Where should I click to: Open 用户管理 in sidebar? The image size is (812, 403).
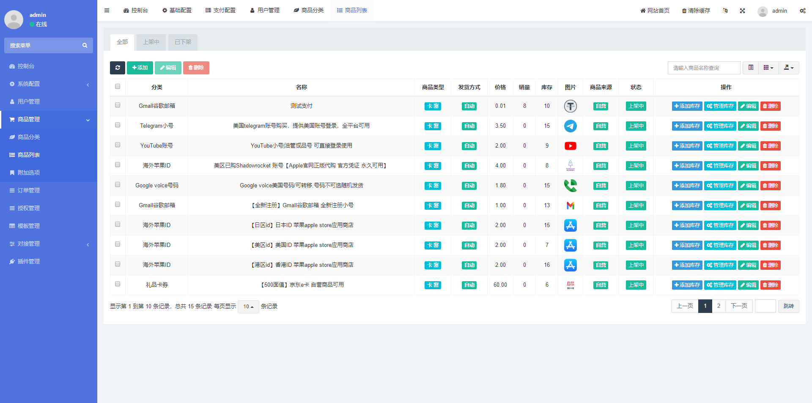(x=49, y=101)
